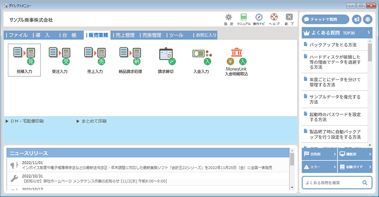Open 納品請求処理 delivery billing icon
379x197 pixels.
[x=130, y=56]
